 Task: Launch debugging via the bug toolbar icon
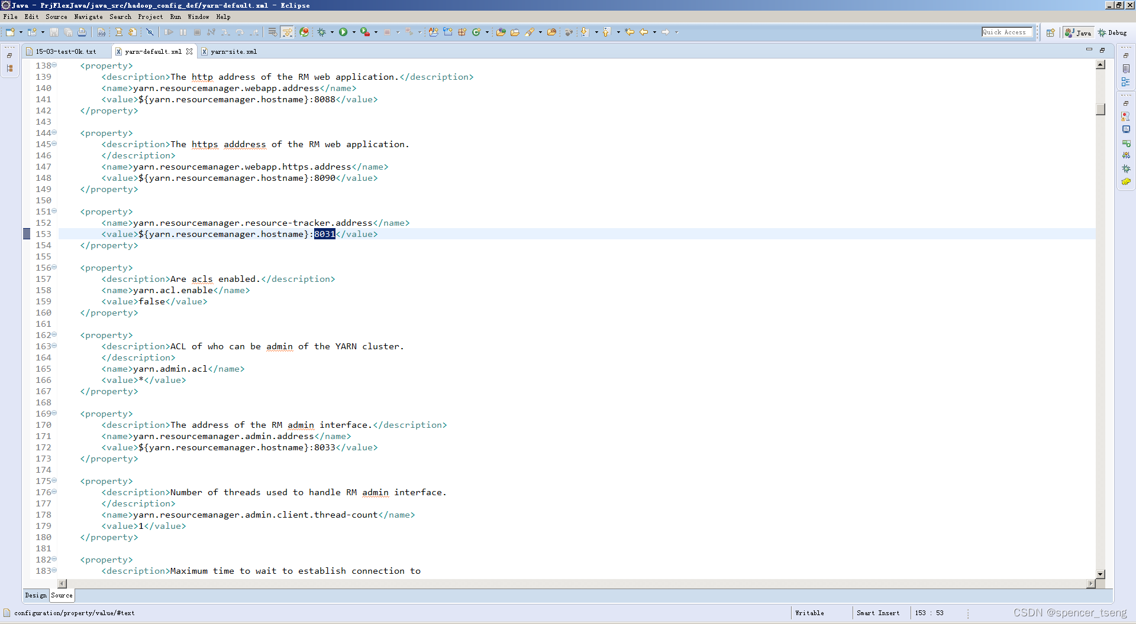coord(323,32)
